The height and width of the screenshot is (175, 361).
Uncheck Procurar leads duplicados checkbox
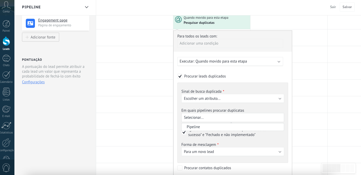180,76
